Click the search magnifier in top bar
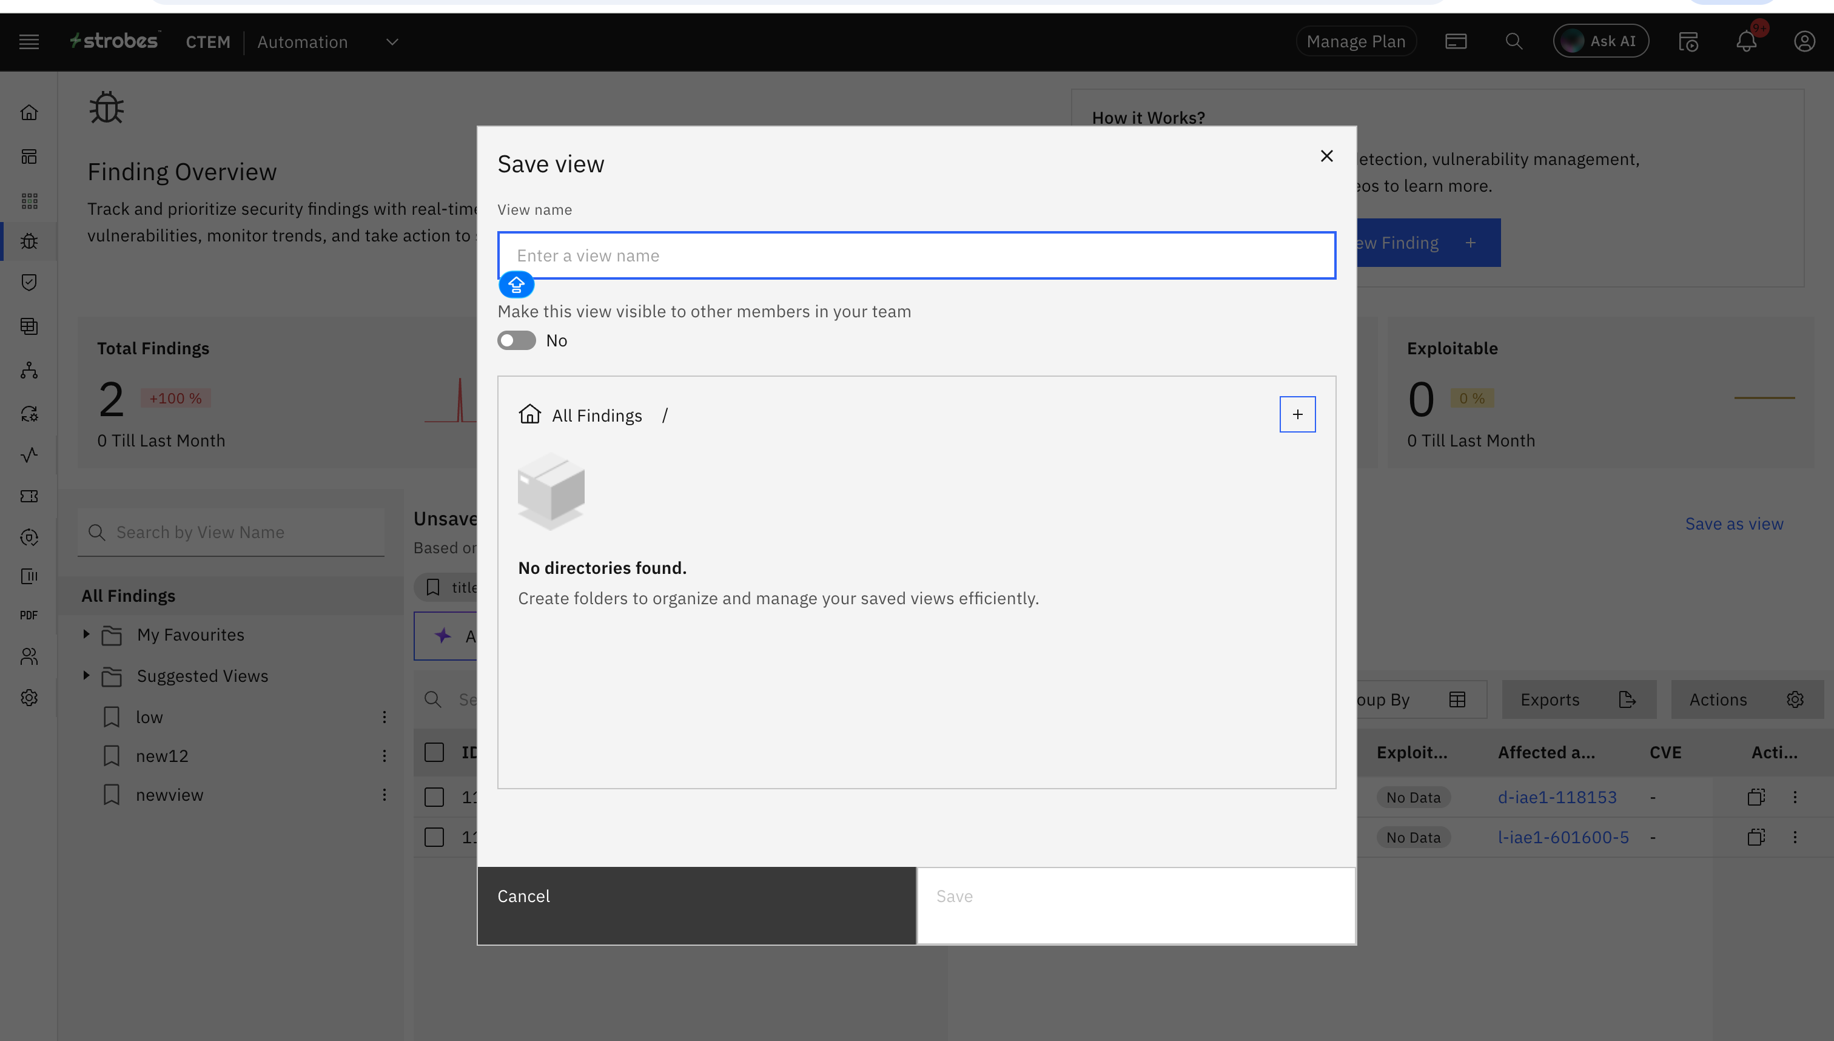 point(1513,41)
